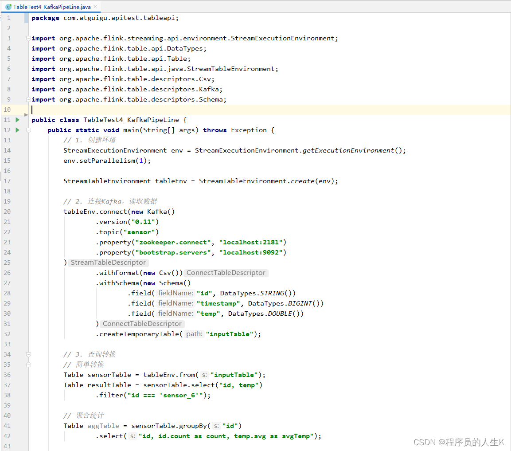Click DataTypes.BIGINT() on line 29

click(286, 303)
